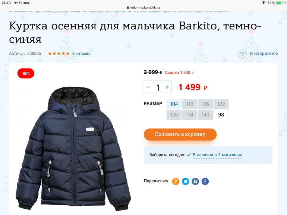Click the five-star rating icons
This screenshot has width=287, height=215.
pos(59,54)
